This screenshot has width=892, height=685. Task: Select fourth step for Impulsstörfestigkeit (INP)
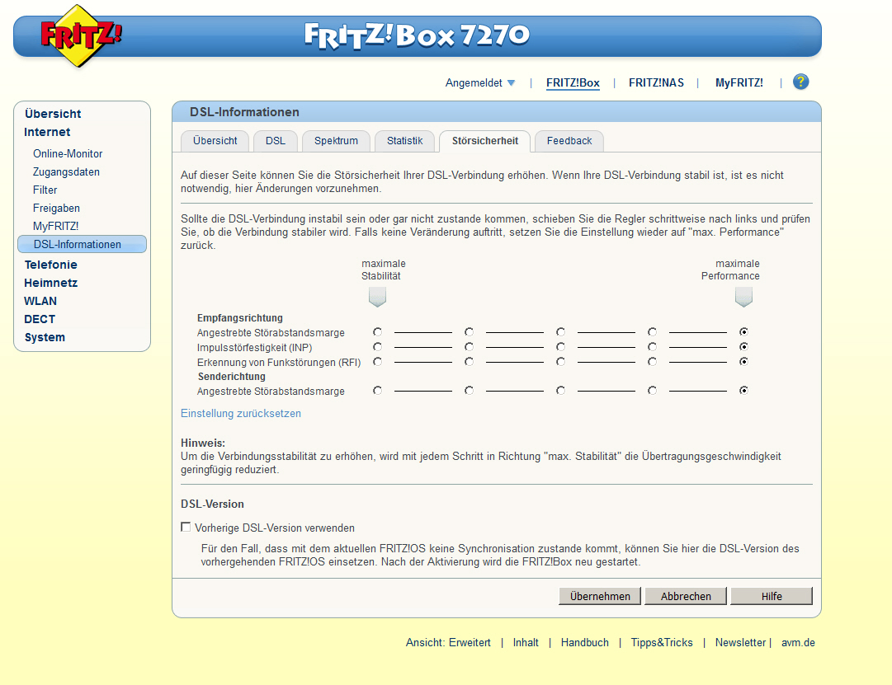coord(652,347)
